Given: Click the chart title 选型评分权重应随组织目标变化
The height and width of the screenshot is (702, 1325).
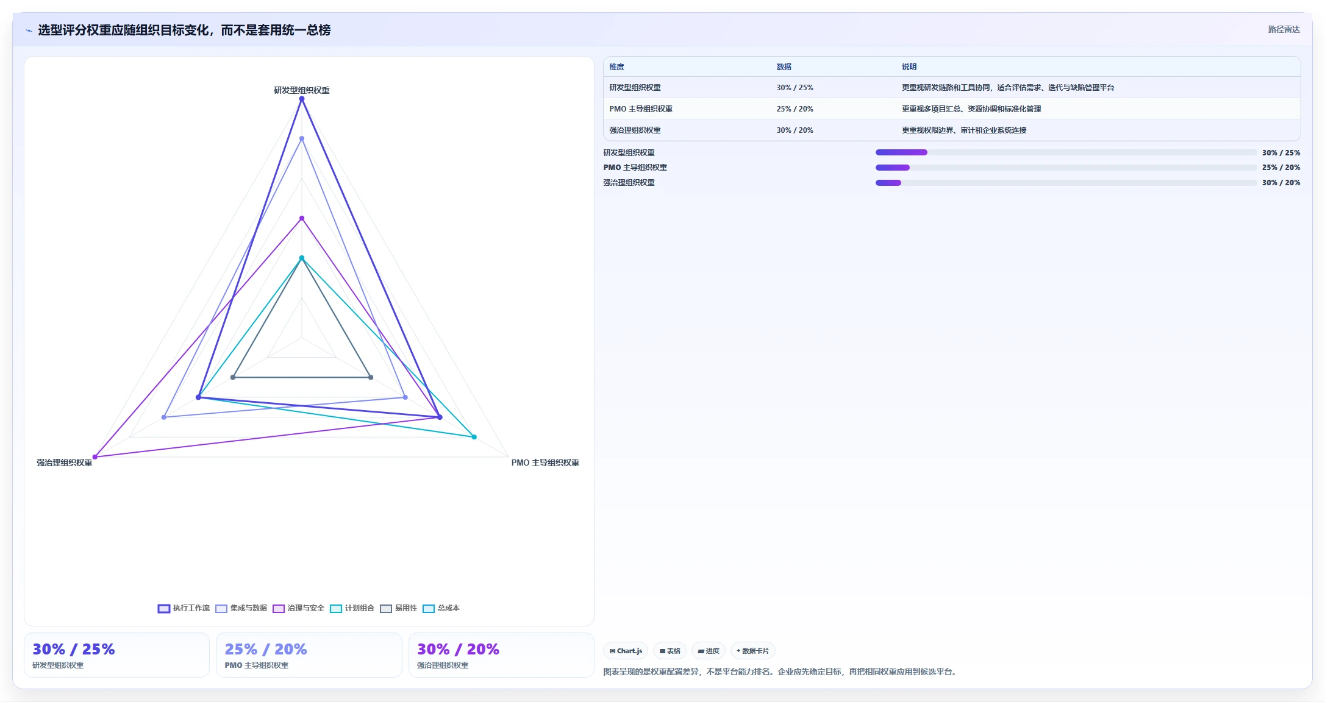Looking at the screenshot, I should (184, 30).
